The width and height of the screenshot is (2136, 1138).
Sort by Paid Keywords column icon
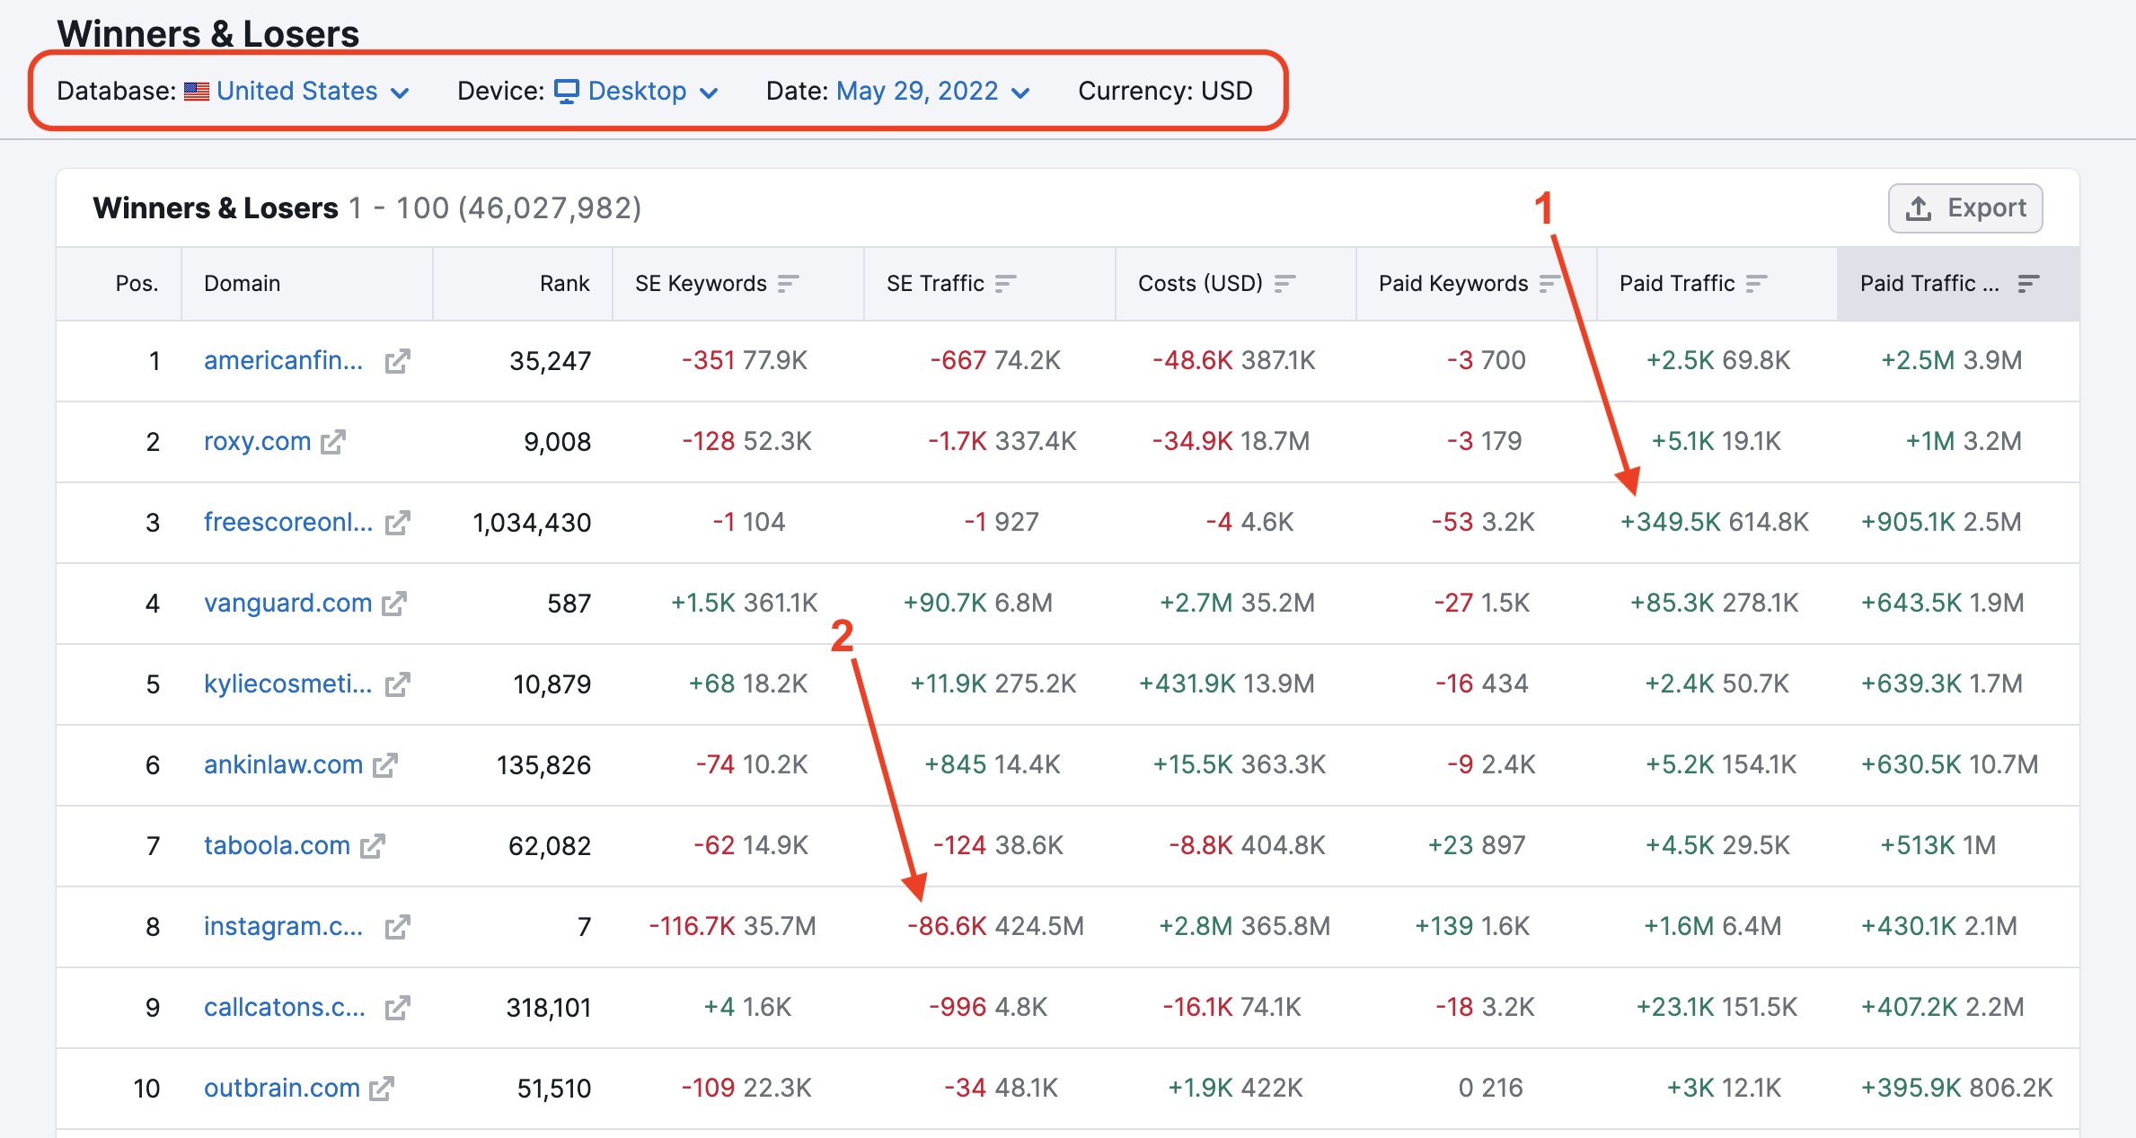(1549, 284)
